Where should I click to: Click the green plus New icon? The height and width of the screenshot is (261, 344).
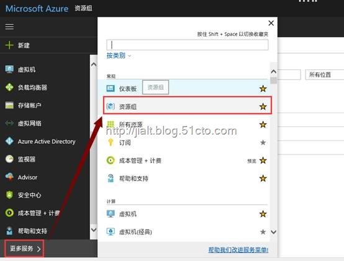[x=9, y=45]
